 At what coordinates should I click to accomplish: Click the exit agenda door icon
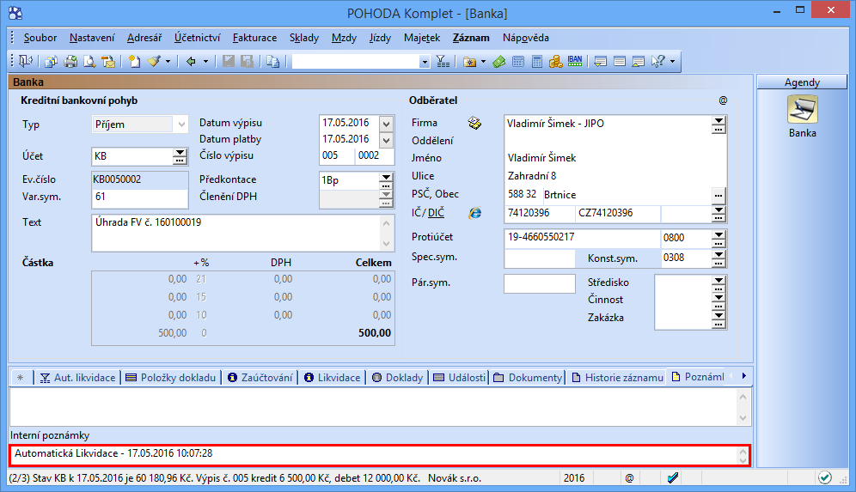coord(26,61)
